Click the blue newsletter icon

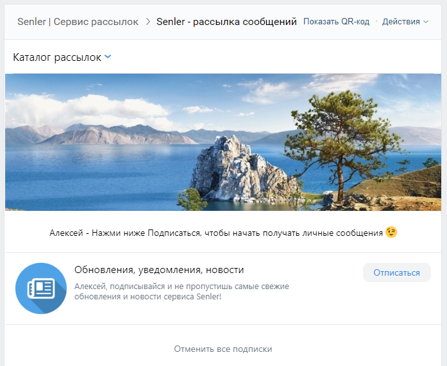[41, 288]
